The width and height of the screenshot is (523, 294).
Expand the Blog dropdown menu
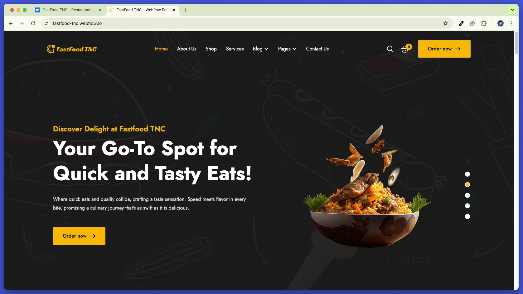tap(260, 49)
